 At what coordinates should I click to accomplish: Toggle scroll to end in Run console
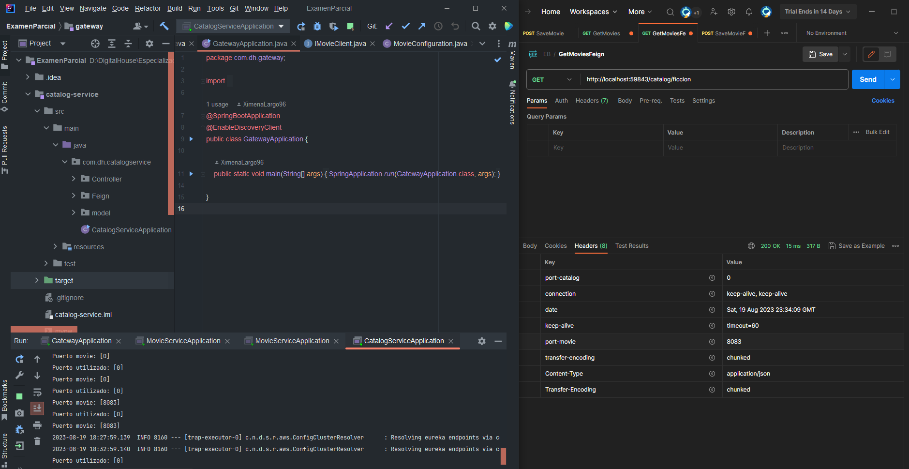tap(37, 408)
